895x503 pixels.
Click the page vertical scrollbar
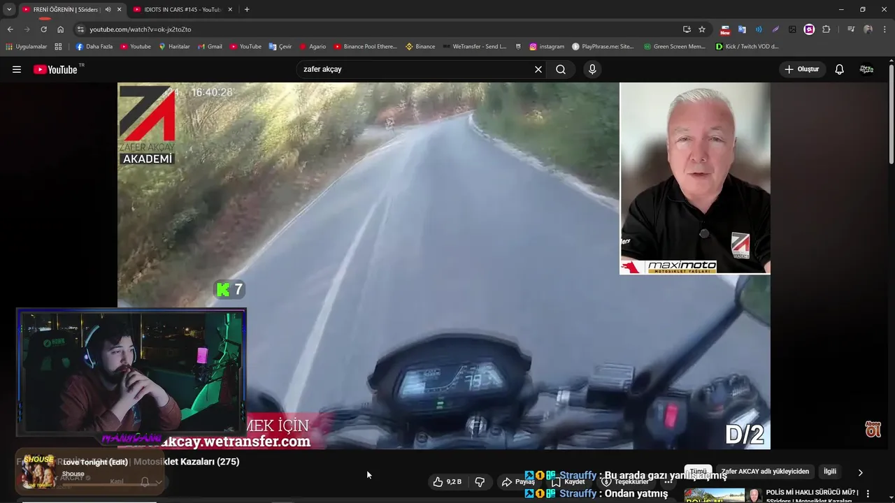click(x=892, y=115)
